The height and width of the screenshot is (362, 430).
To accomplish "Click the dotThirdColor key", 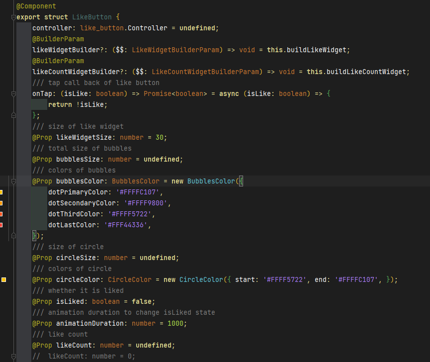I will pyautogui.click(x=74, y=214).
